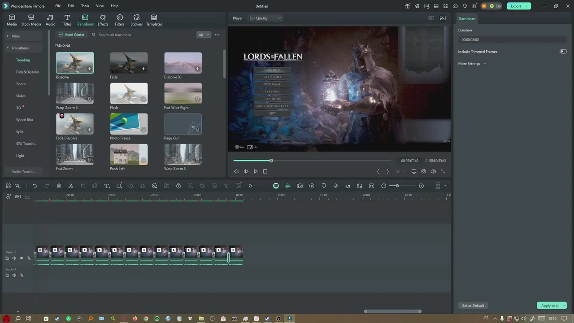Click the player stop button
Screen dimensions: 574x323
tap(265, 171)
